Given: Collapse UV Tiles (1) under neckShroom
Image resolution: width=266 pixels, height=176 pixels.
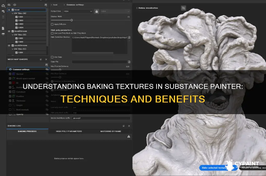Looking at the screenshot, I should (x=12, y=49).
